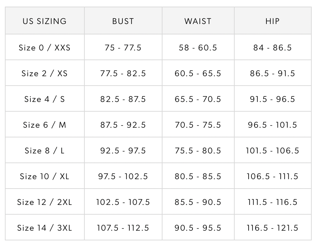Click hip measurement 116.5 - 121.5
This screenshot has height=247, width=318.
[x=272, y=228]
